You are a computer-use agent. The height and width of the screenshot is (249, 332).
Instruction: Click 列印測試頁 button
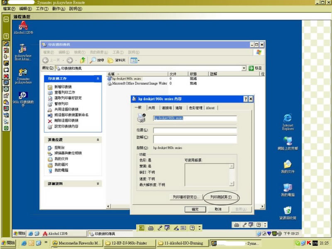tap(221, 197)
